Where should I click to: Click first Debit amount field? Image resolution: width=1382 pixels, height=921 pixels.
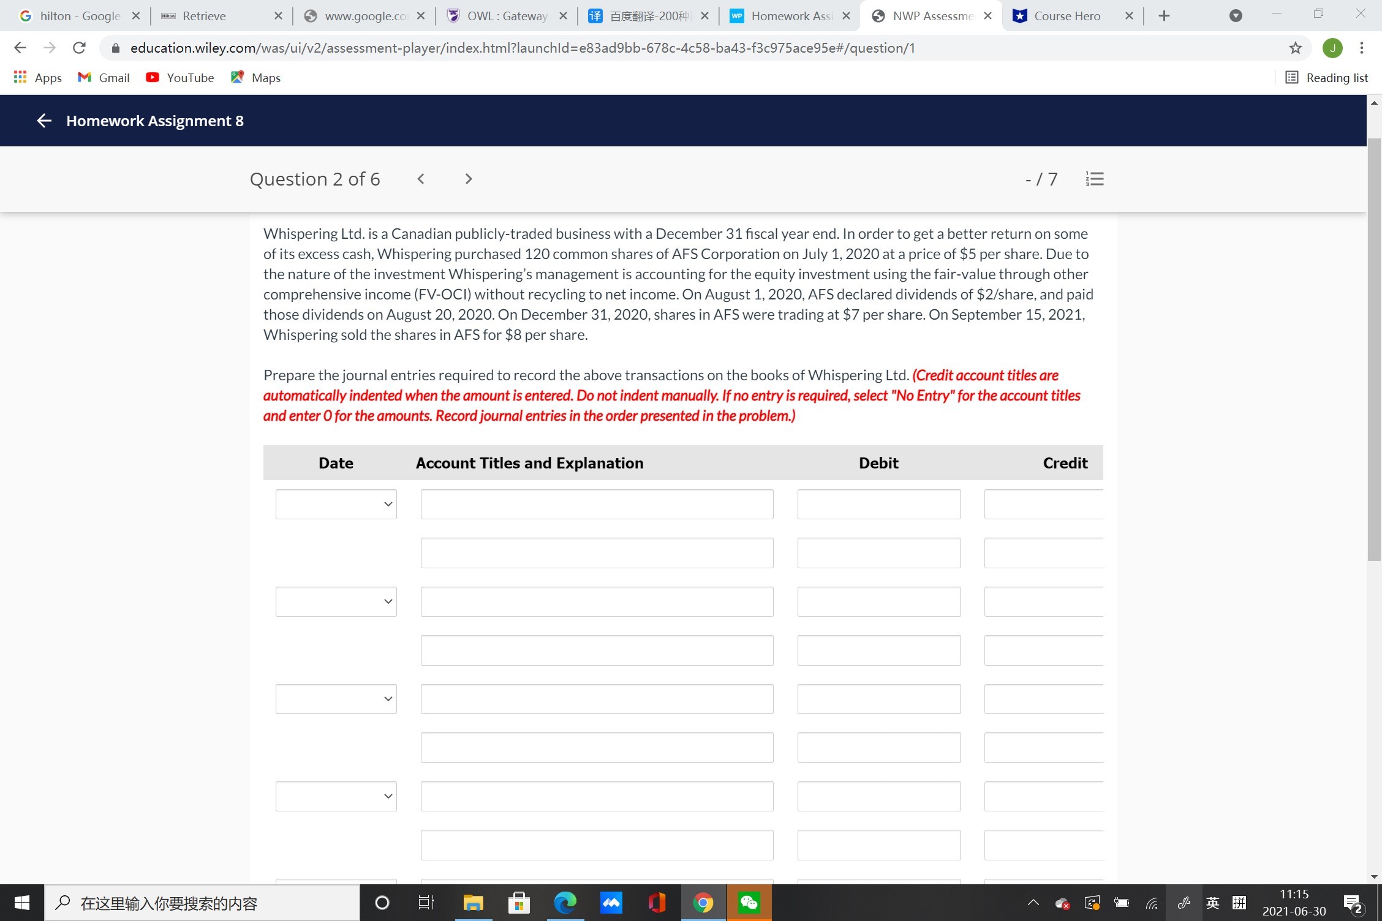click(878, 504)
